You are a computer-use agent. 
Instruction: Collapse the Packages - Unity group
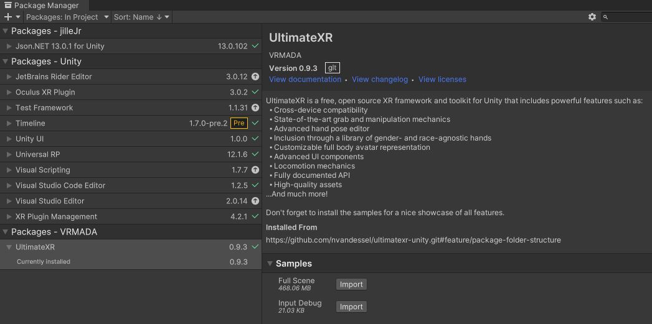(6, 62)
